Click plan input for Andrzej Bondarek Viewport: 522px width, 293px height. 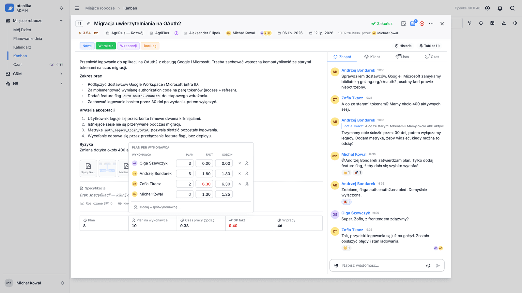(x=185, y=174)
